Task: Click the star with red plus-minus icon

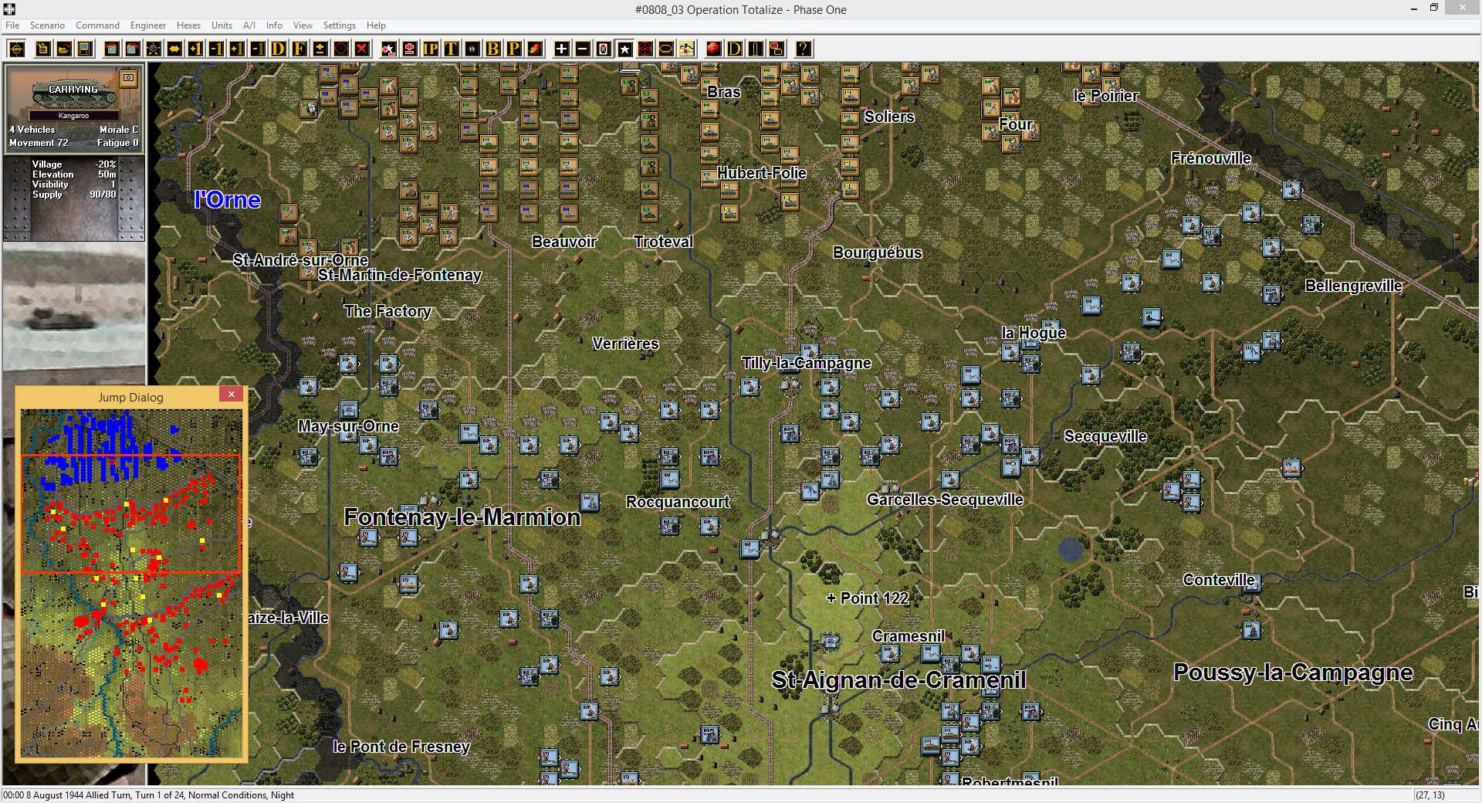Action: pos(389,49)
